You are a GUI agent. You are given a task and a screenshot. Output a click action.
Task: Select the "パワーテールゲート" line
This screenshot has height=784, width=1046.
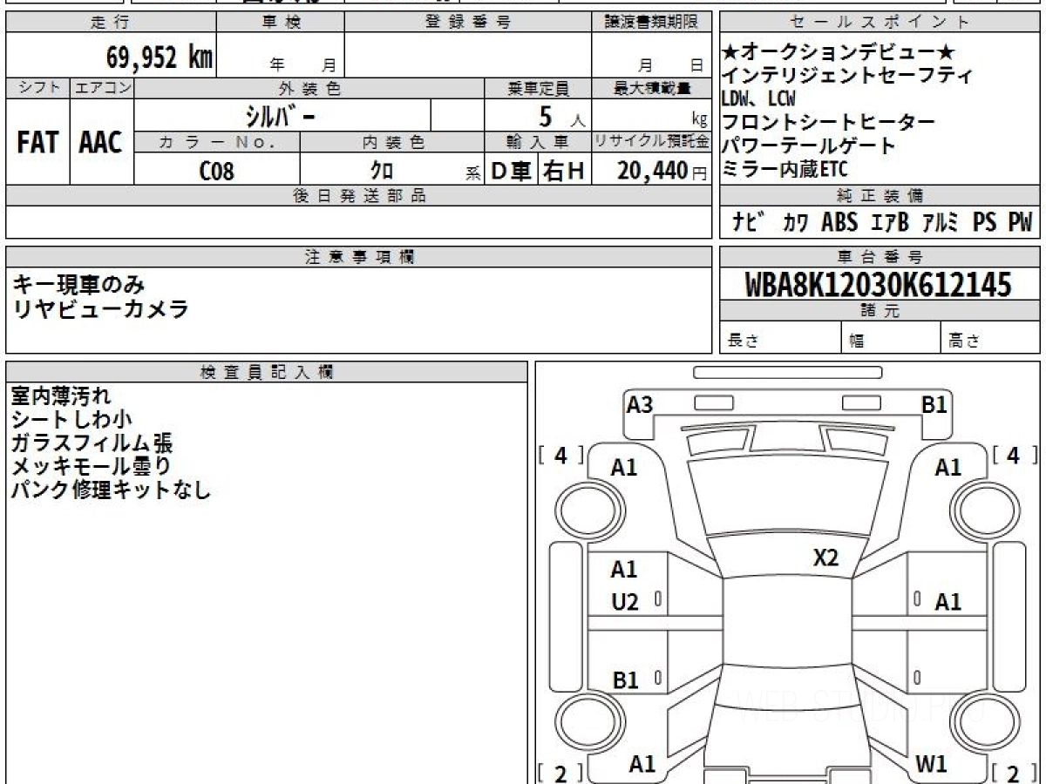click(x=808, y=146)
